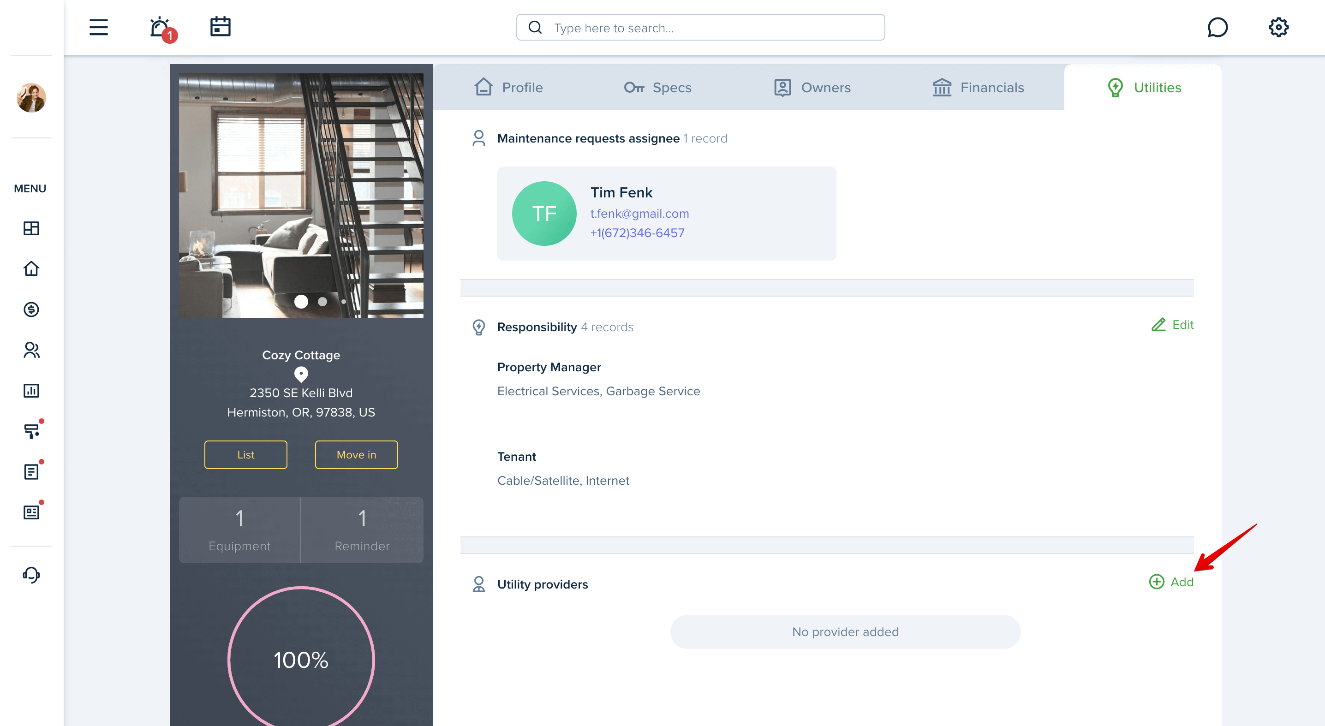Add a utility provider
Screen dimensions: 1325x726
click(x=1171, y=582)
